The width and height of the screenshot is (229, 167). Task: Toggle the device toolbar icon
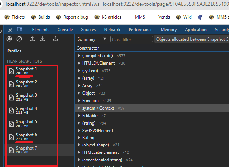coord(19,30)
